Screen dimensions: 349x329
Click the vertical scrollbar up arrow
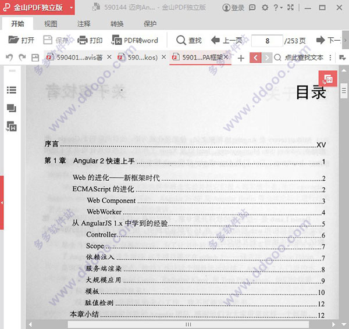344,71
